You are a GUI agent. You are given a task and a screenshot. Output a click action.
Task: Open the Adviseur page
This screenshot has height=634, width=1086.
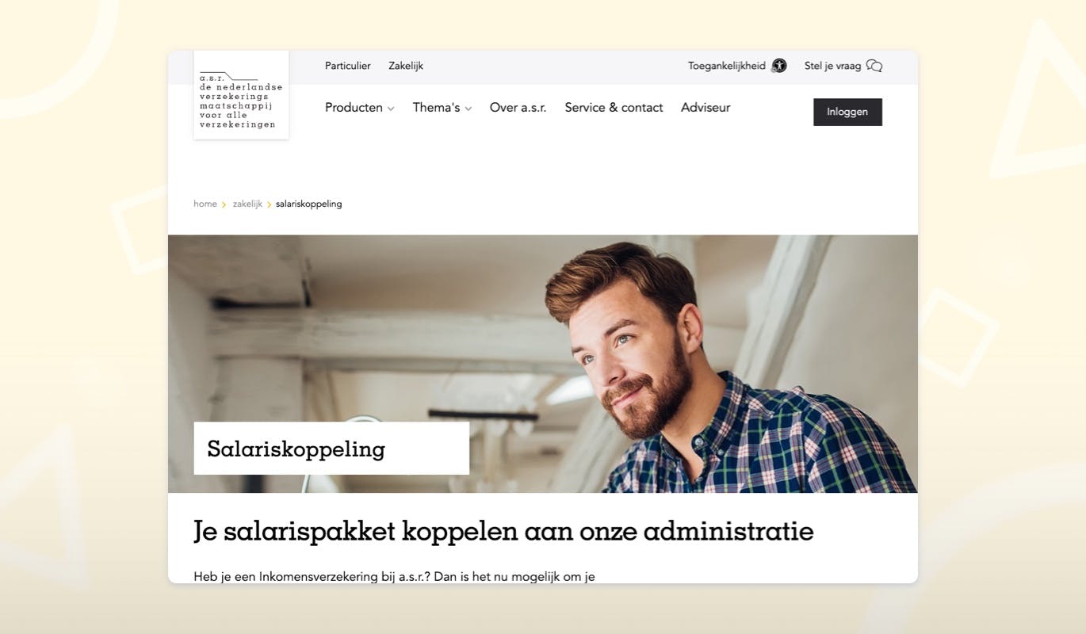pyautogui.click(x=706, y=108)
